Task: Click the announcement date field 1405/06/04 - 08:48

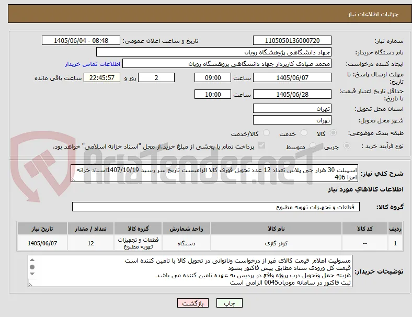Action: [81, 41]
